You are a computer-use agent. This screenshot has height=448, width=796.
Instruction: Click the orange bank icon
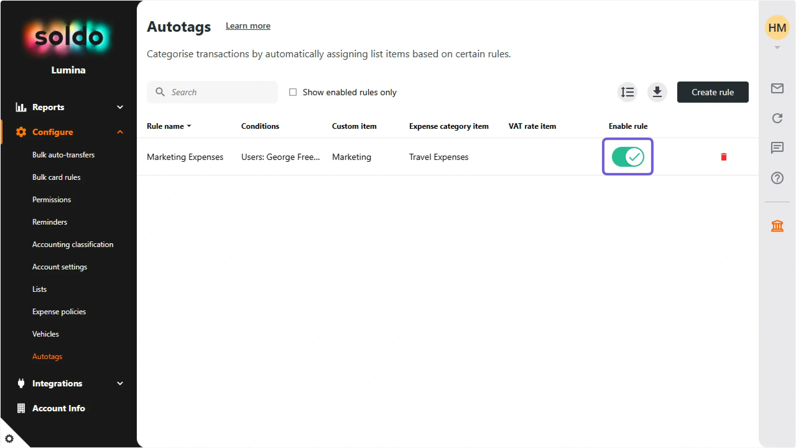(777, 226)
